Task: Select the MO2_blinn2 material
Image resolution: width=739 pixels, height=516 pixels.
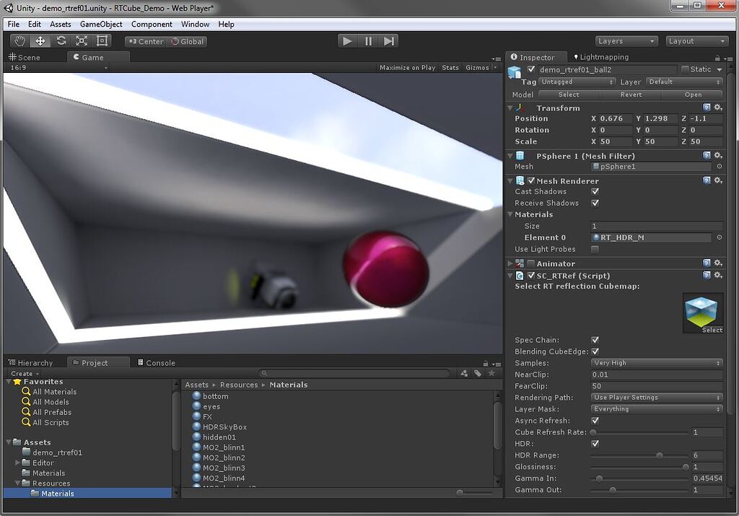Action: coord(222,457)
